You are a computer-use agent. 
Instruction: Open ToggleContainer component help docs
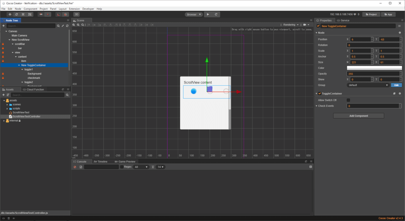click(394, 94)
